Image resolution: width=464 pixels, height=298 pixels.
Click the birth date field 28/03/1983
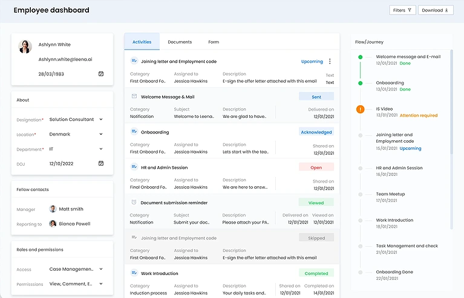(51, 74)
